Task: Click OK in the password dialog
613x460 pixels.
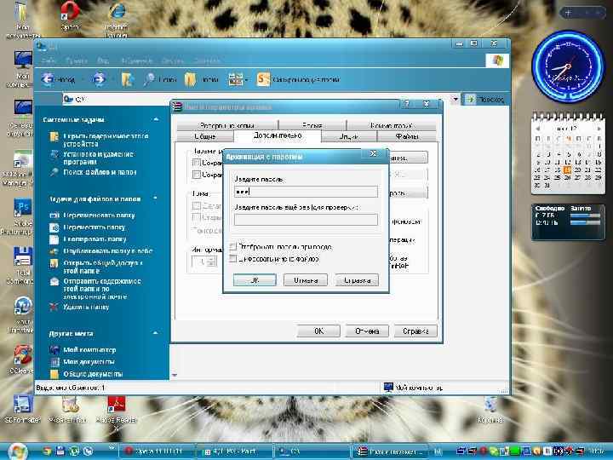Action: click(x=255, y=280)
